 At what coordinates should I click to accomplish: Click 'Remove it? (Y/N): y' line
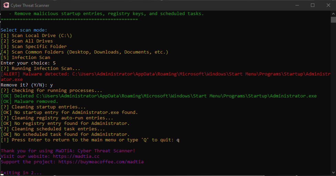point(27,85)
